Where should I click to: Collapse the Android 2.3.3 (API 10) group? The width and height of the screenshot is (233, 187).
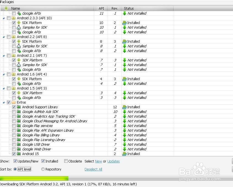click(x=4, y=18)
